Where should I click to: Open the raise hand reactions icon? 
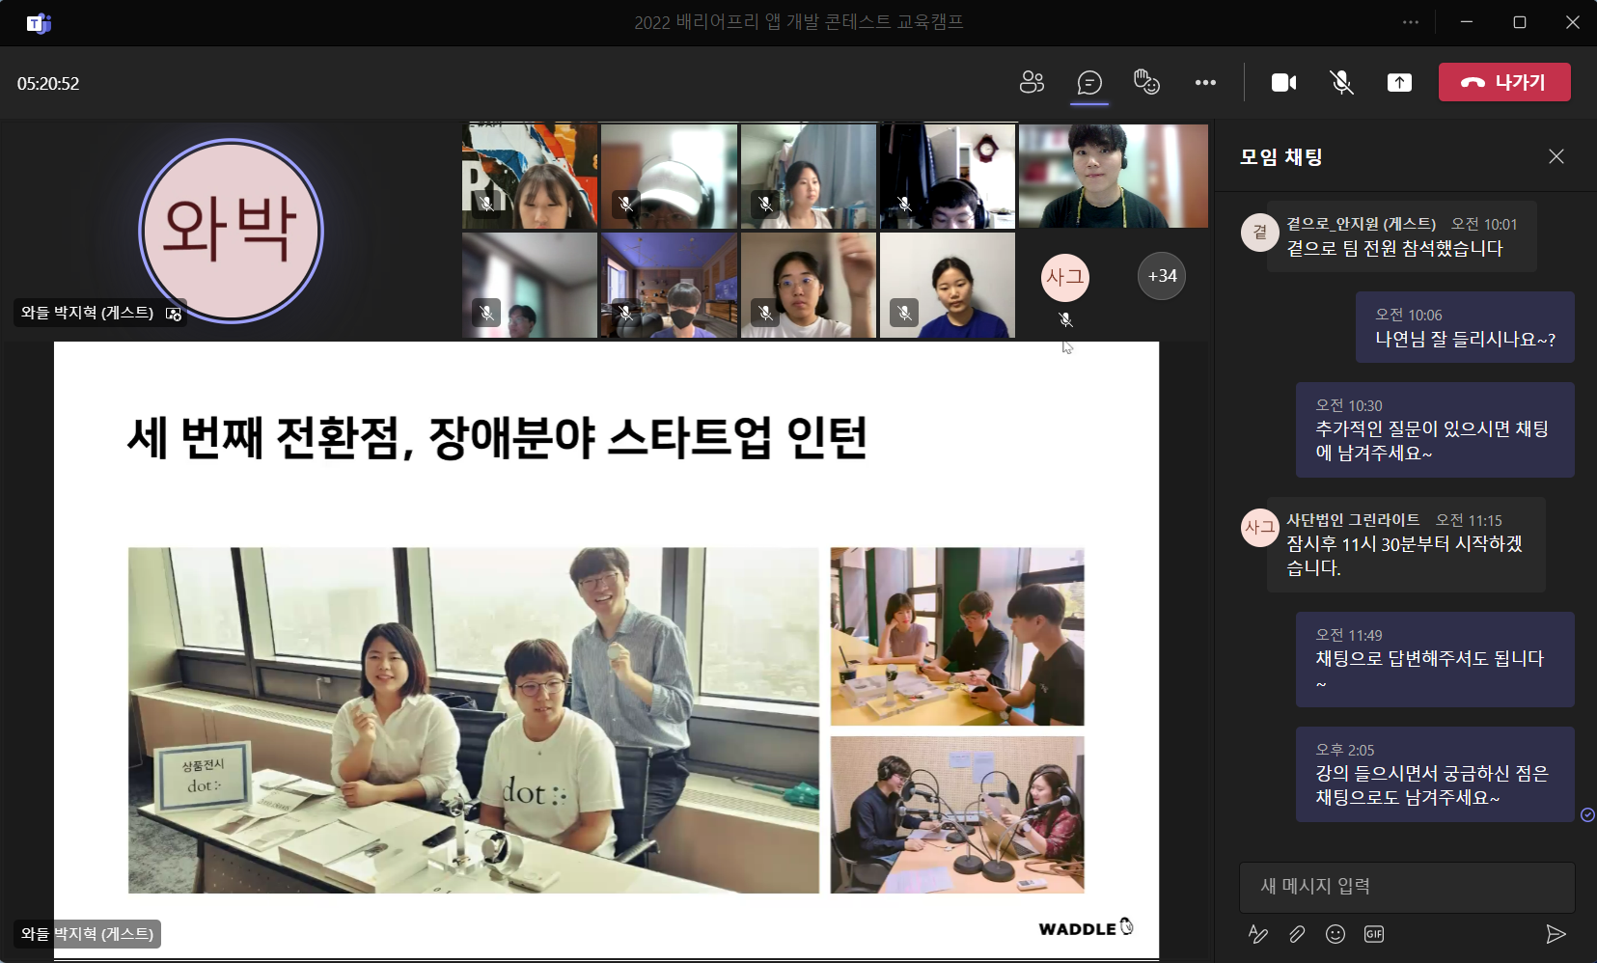(1146, 83)
